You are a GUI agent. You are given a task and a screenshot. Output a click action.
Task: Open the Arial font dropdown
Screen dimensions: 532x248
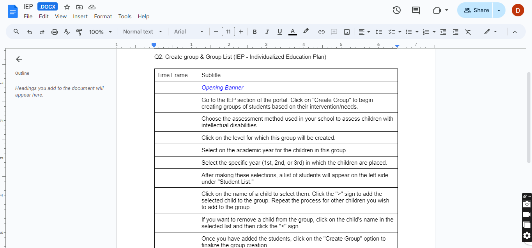coord(189,32)
